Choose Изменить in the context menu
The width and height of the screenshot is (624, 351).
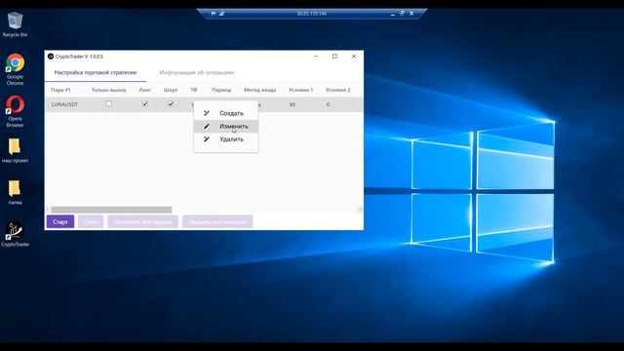(x=225, y=126)
